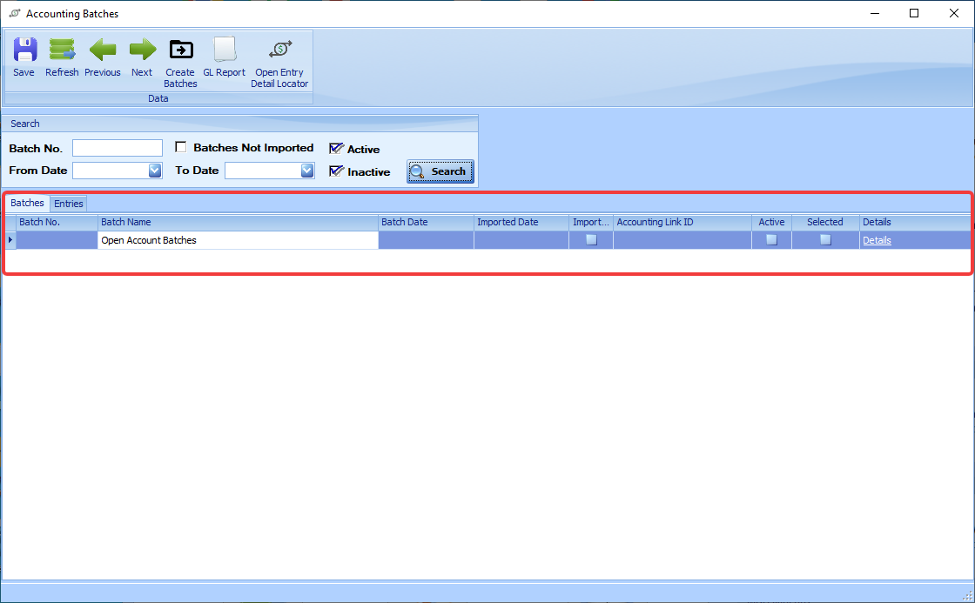This screenshot has height=603, width=975.
Task: Switch to the Batches tab
Action: pos(27,204)
